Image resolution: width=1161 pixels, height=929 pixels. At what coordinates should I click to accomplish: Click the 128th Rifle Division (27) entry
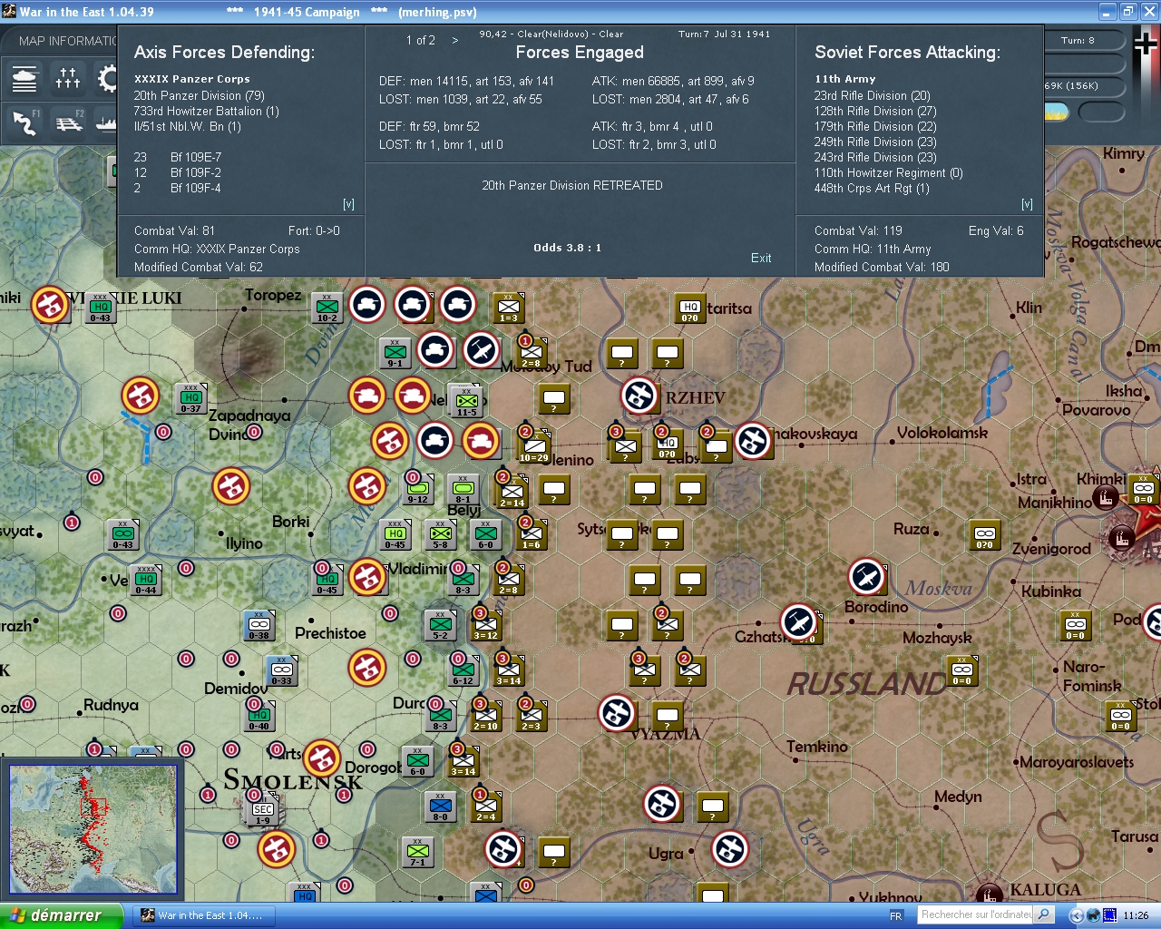coord(875,111)
